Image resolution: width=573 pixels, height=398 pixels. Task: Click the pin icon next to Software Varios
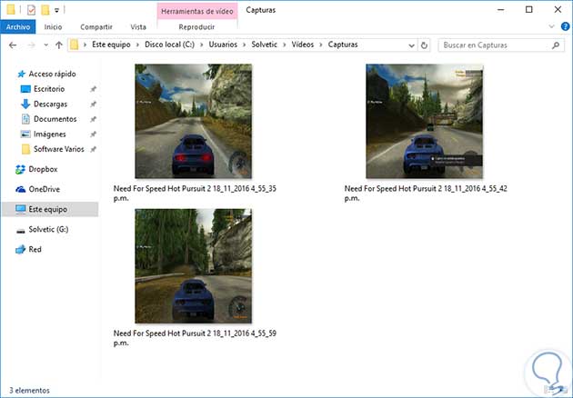[93, 149]
